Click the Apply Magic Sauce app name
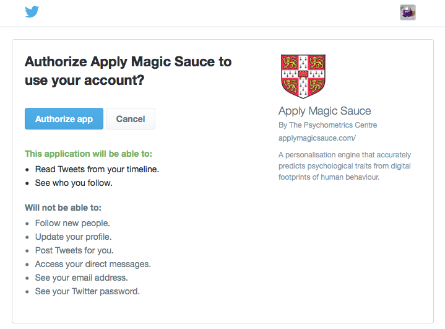Screen dimensions: 445x329 click(x=324, y=112)
